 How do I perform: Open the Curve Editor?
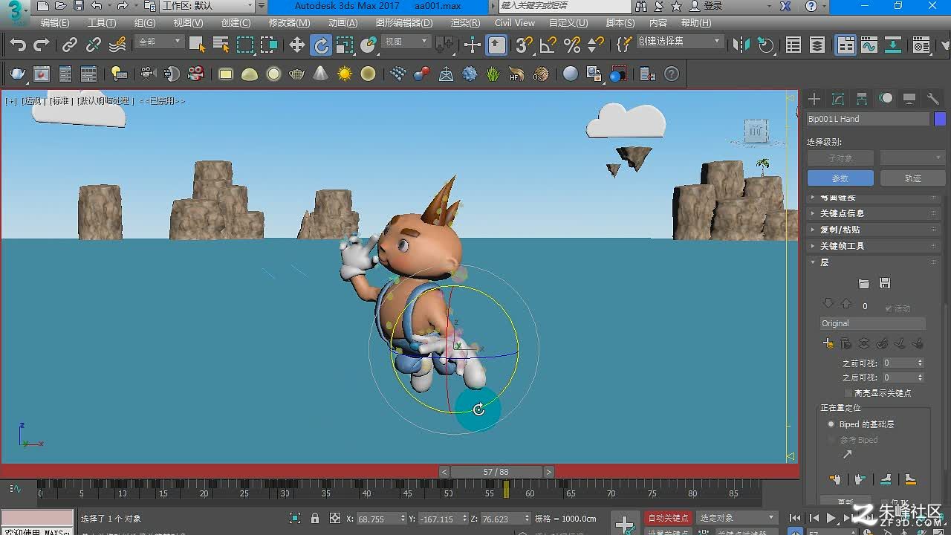coord(869,45)
